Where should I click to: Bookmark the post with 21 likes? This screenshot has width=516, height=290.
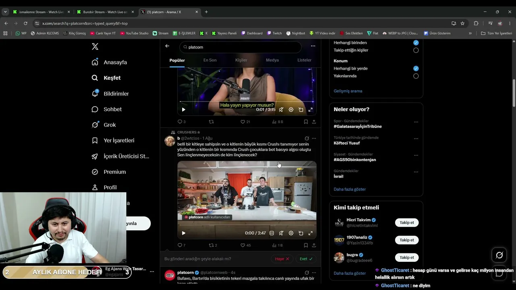tap(306, 122)
